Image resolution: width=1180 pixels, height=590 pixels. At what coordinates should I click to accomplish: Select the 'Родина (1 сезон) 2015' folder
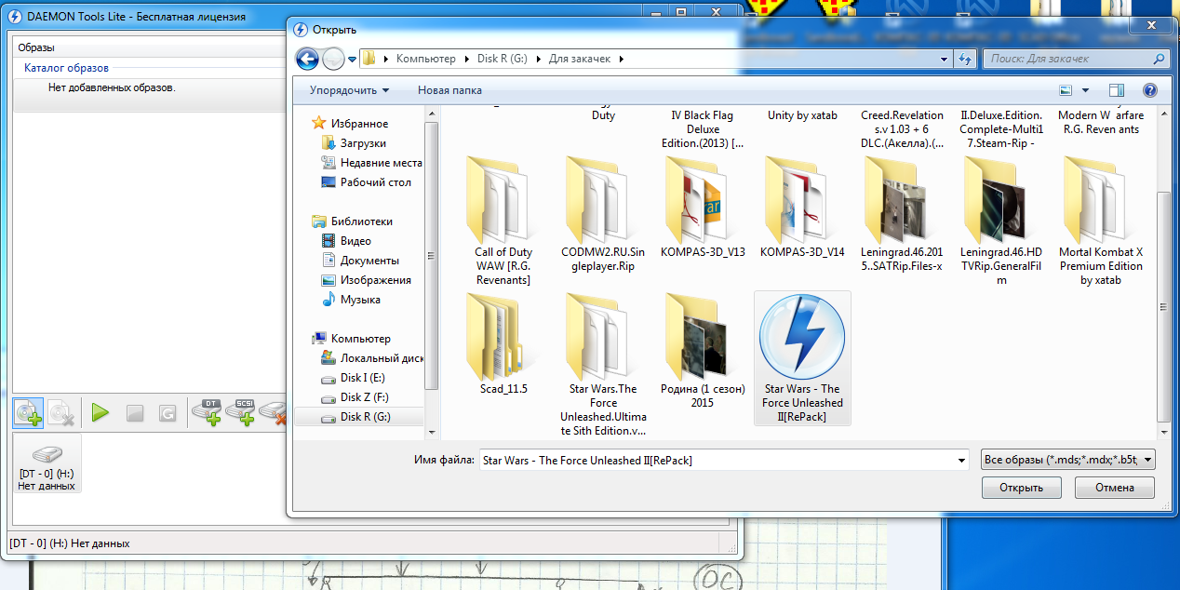(x=703, y=350)
